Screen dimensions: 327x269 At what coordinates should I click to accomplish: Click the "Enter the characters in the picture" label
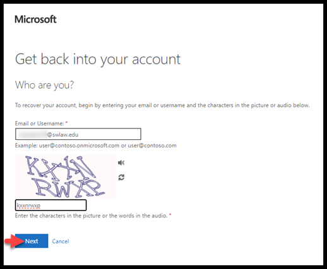tap(91, 215)
